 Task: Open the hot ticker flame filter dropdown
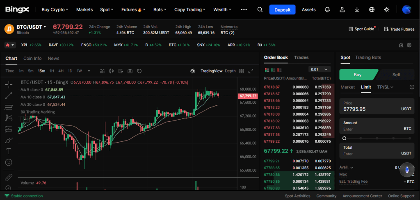pyautogui.click(x=10, y=45)
